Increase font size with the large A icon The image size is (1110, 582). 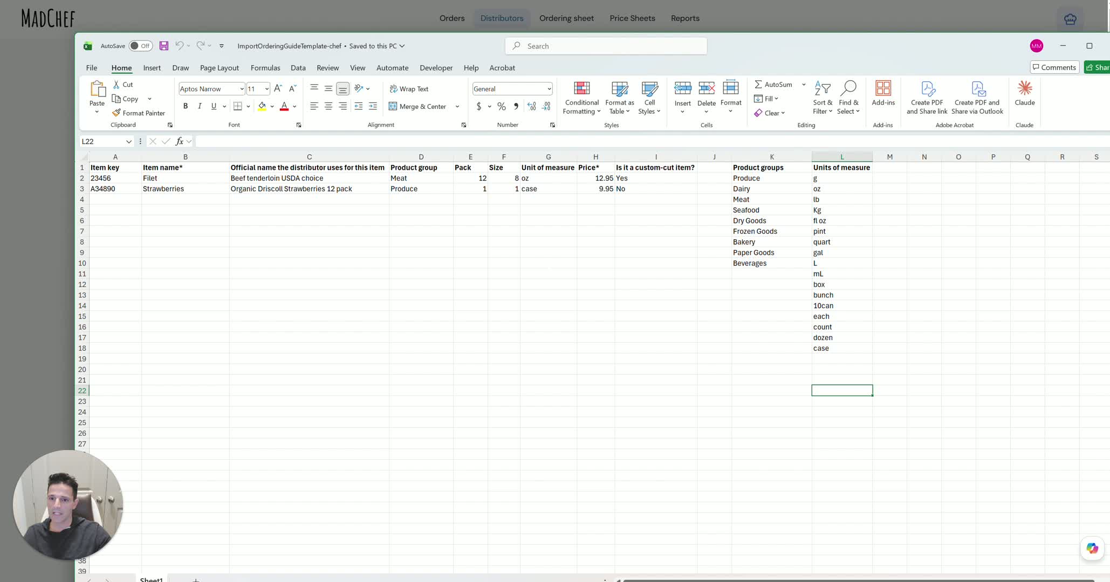point(278,88)
